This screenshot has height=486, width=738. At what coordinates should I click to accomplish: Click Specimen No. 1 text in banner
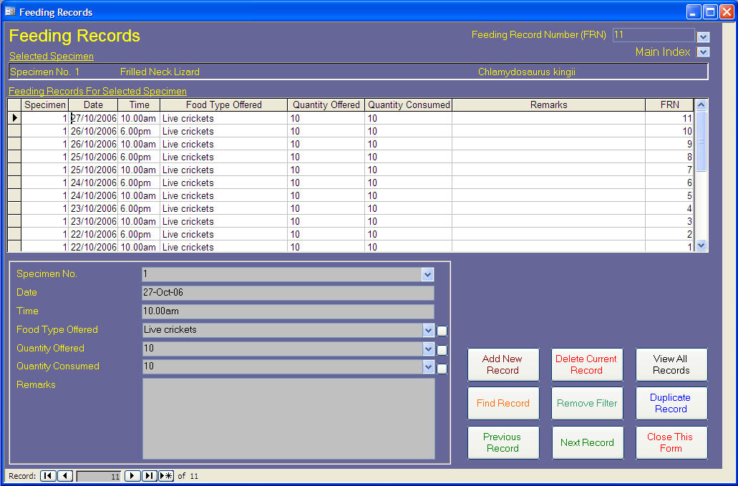pos(44,72)
